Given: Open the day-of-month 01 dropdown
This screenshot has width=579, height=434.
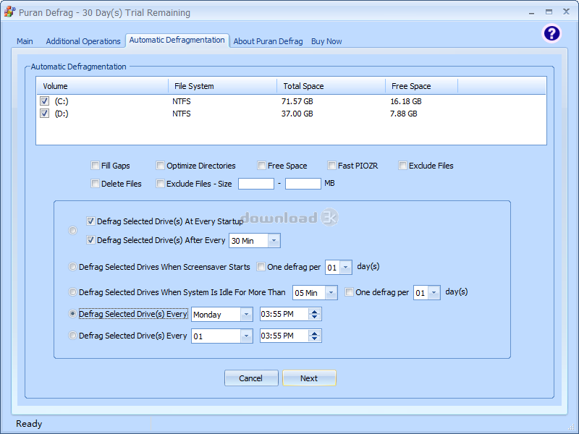Looking at the screenshot, I should (x=246, y=336).
